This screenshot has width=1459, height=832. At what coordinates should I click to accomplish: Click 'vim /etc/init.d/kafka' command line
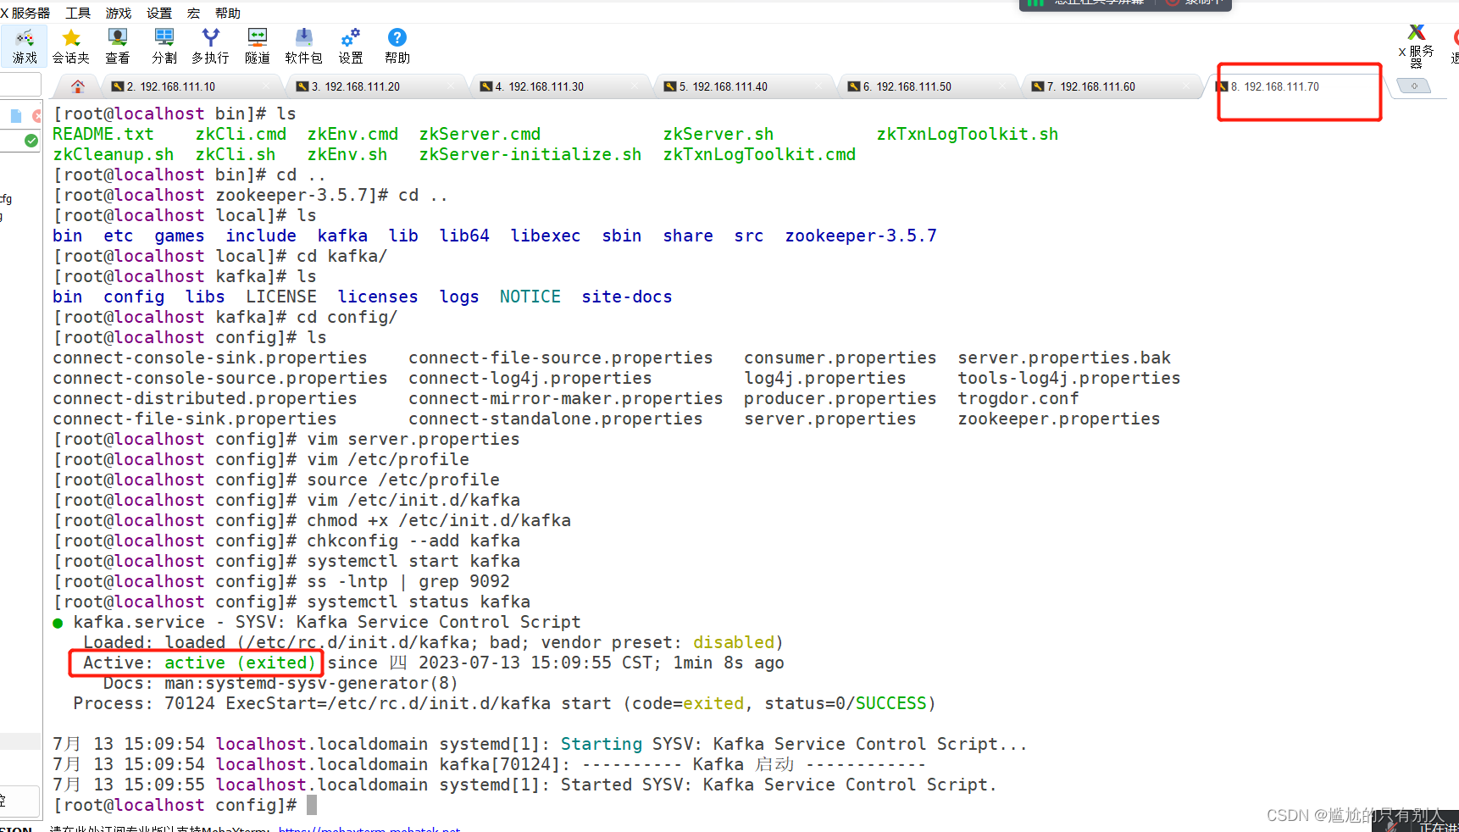click(x=413, y=500)
